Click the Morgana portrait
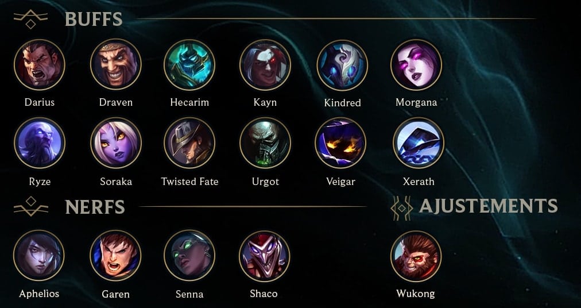Screen dimensions: 581x308 (416, 64)
